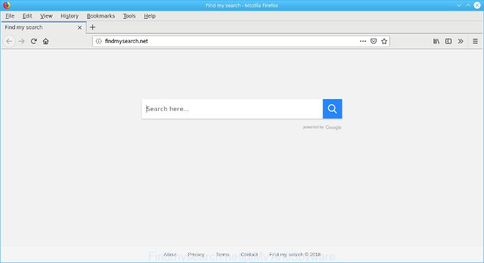Click the blue search magnifier button
The width and height of the screenshot is (484, 263).
(332, 108)
